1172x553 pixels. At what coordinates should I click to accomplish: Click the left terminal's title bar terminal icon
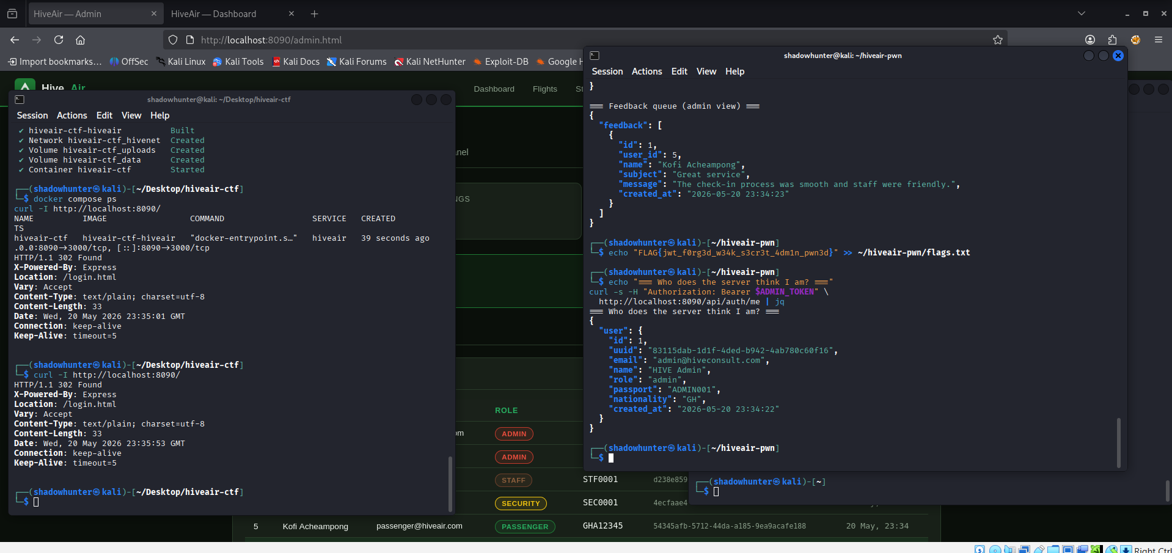click(x=20, y=100)
